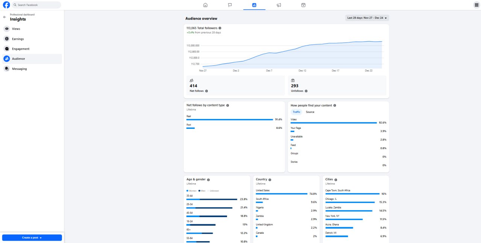
Task: Open Views in the Insights sidebar
Action: (x=16, y=29)
